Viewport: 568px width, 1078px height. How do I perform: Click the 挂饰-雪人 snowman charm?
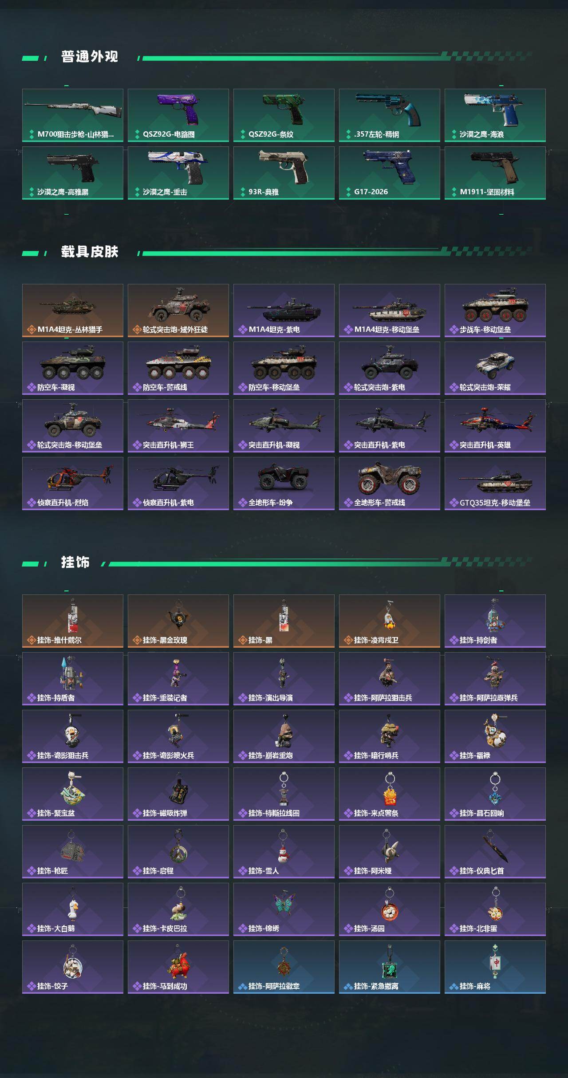tap(284, 852)
